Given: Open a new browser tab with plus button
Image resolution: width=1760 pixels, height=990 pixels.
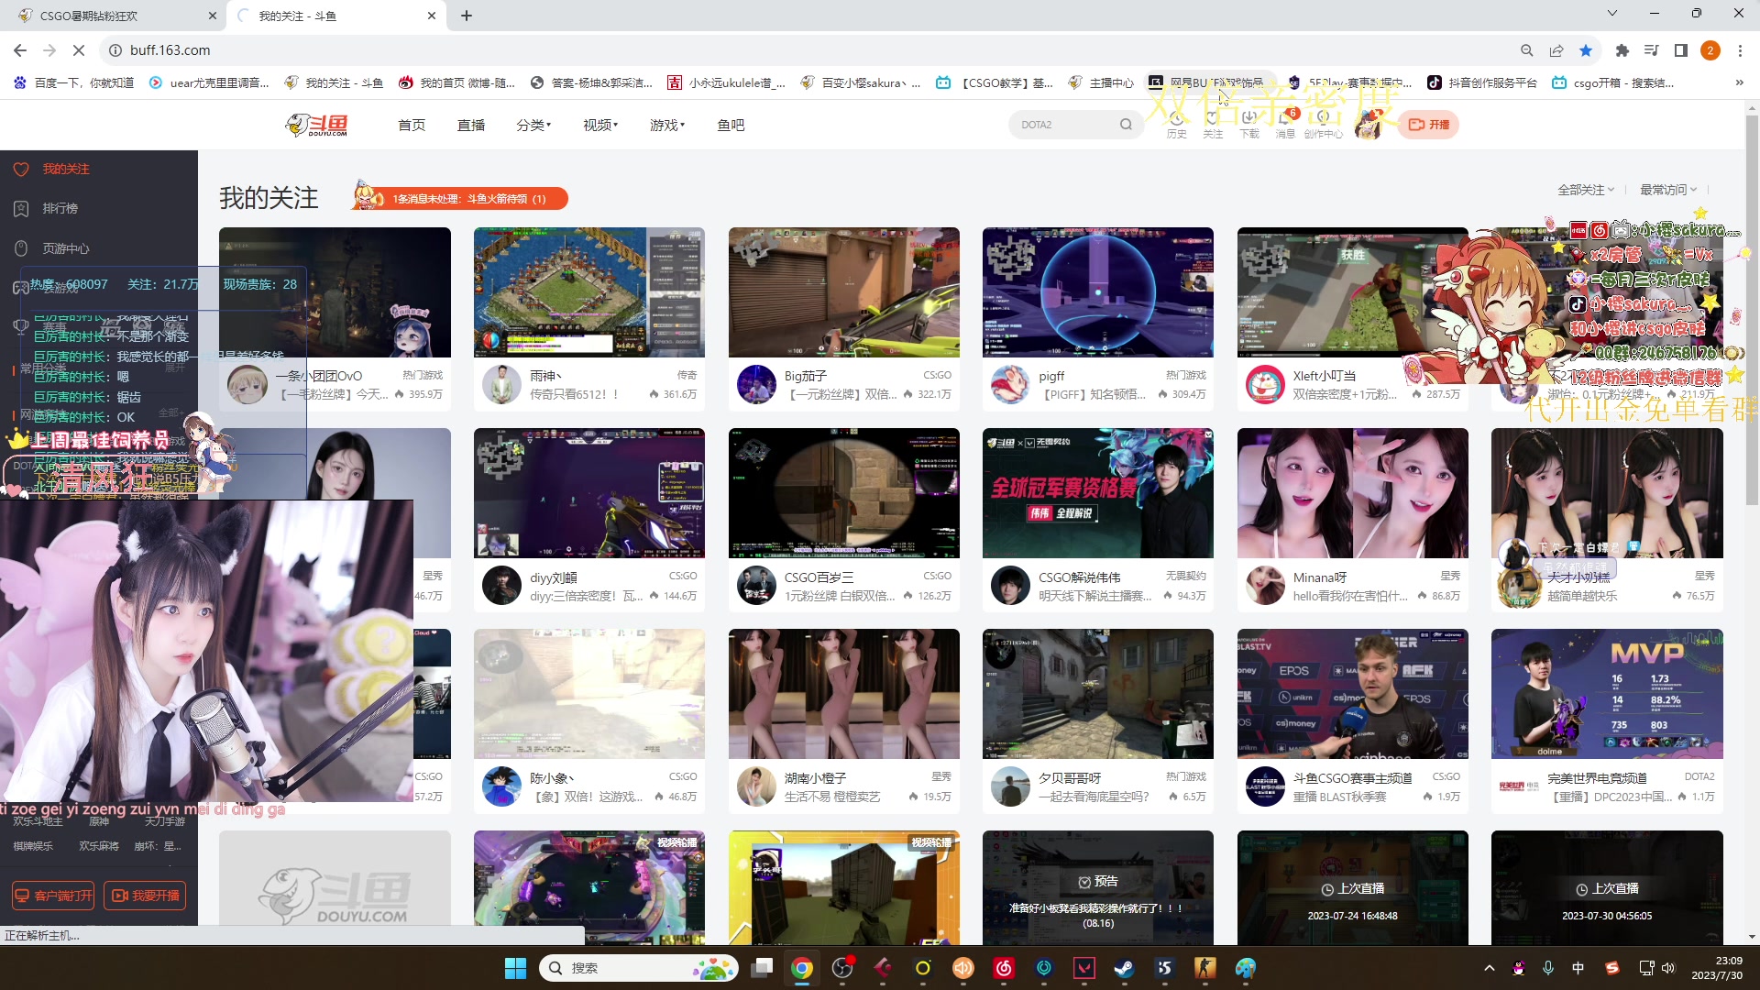Looking at the screenshot, I should point(467,16).
